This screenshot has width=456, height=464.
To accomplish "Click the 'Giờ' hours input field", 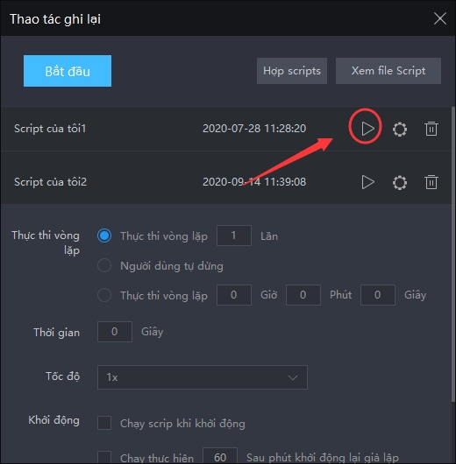I will tap(234, 295).
